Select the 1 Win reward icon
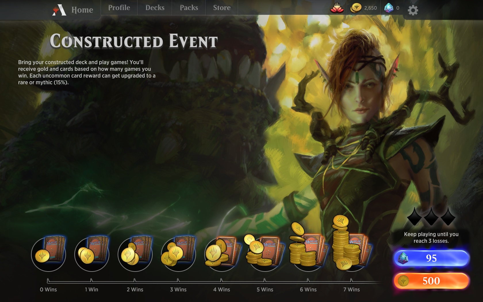 pyautogui.click(x=92, y=253)
